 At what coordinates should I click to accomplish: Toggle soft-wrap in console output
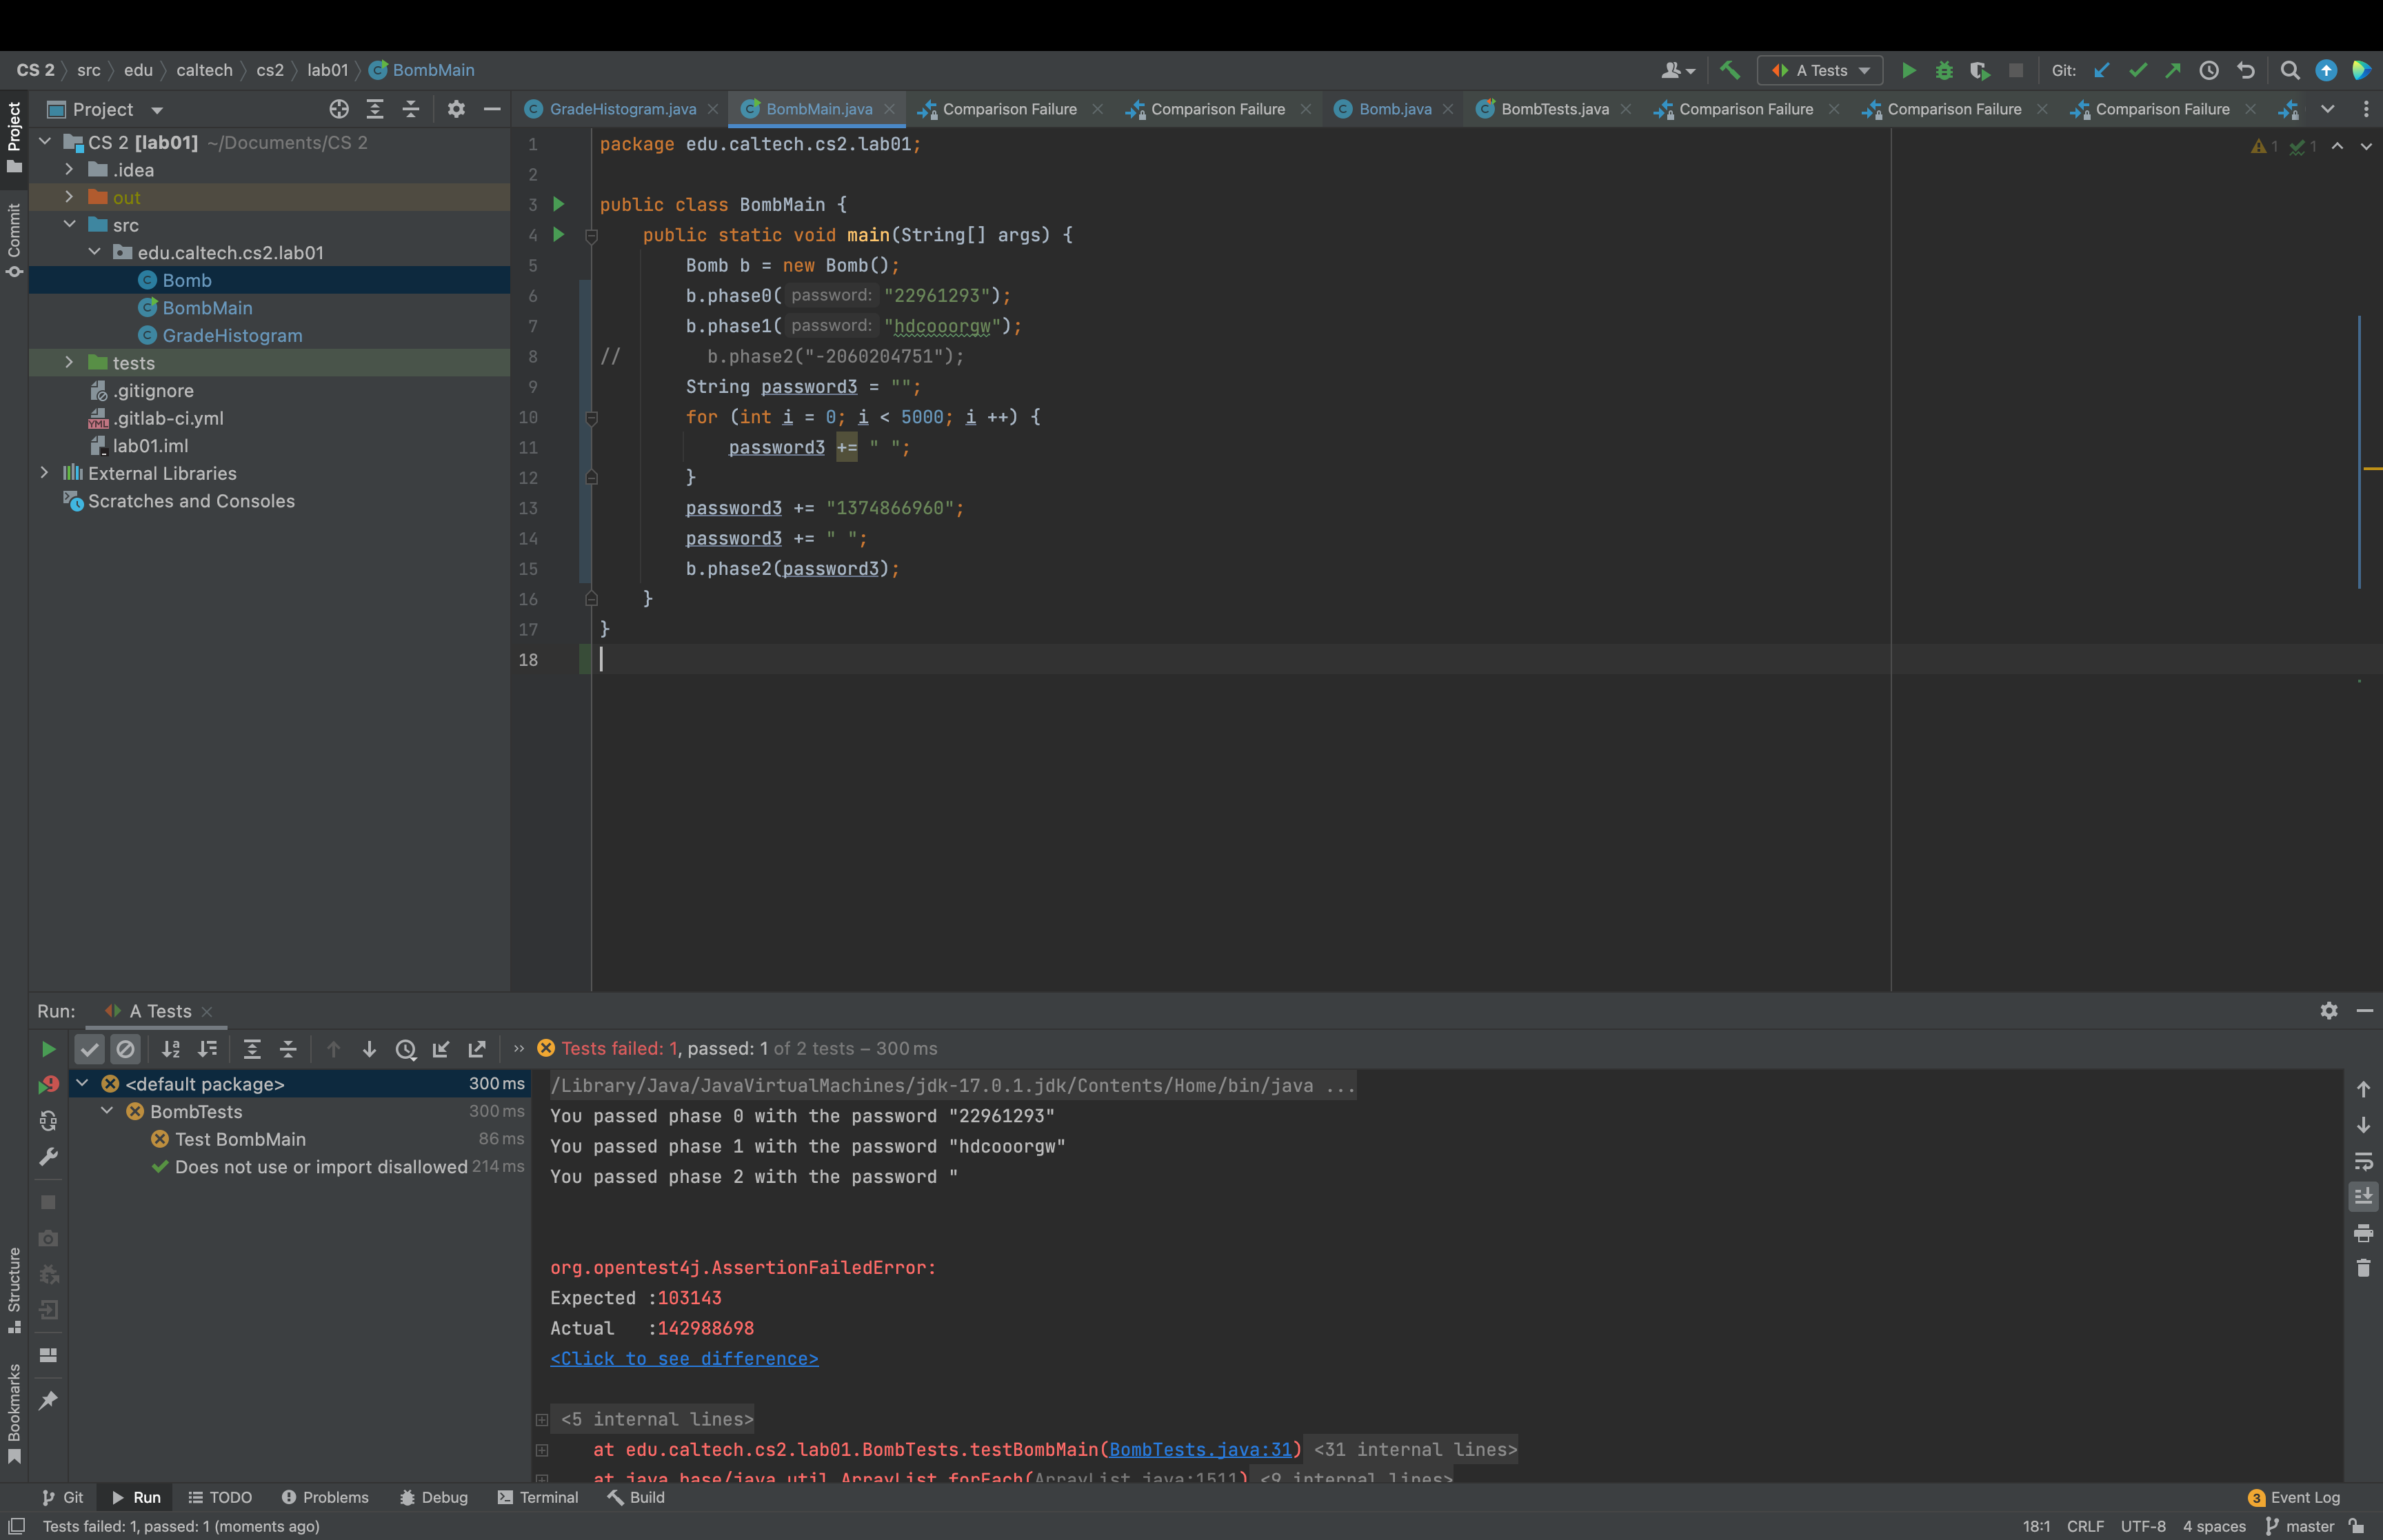(x=2363, y=1161)
